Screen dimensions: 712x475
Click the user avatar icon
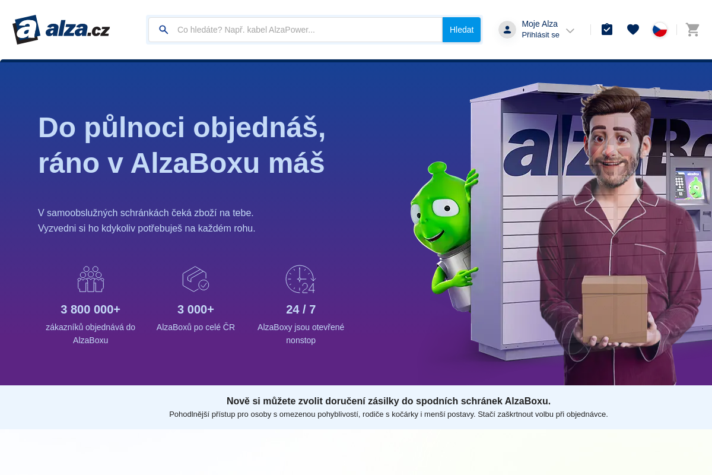tap(507, 30)
